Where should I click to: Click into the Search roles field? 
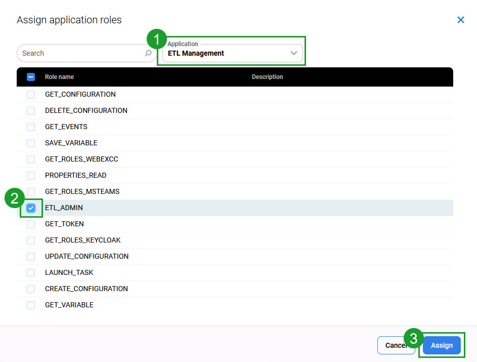click(x=81, y=53)
